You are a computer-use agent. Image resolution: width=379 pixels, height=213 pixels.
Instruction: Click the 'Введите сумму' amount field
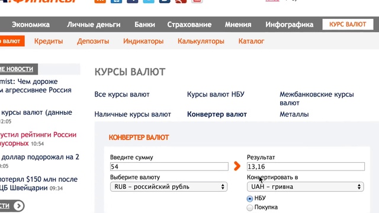169,166
